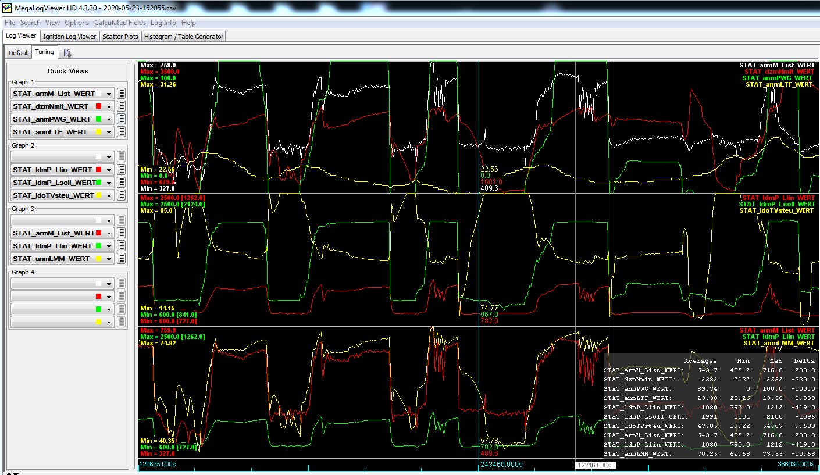The image size is (820, 475).
Task: Click options icon beside STAT_dzmNmit_WERT
Action: tap(122, 106)
